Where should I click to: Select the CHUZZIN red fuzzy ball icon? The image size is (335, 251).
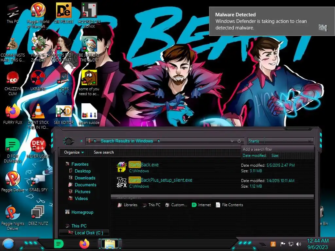(x=13, y=83)
